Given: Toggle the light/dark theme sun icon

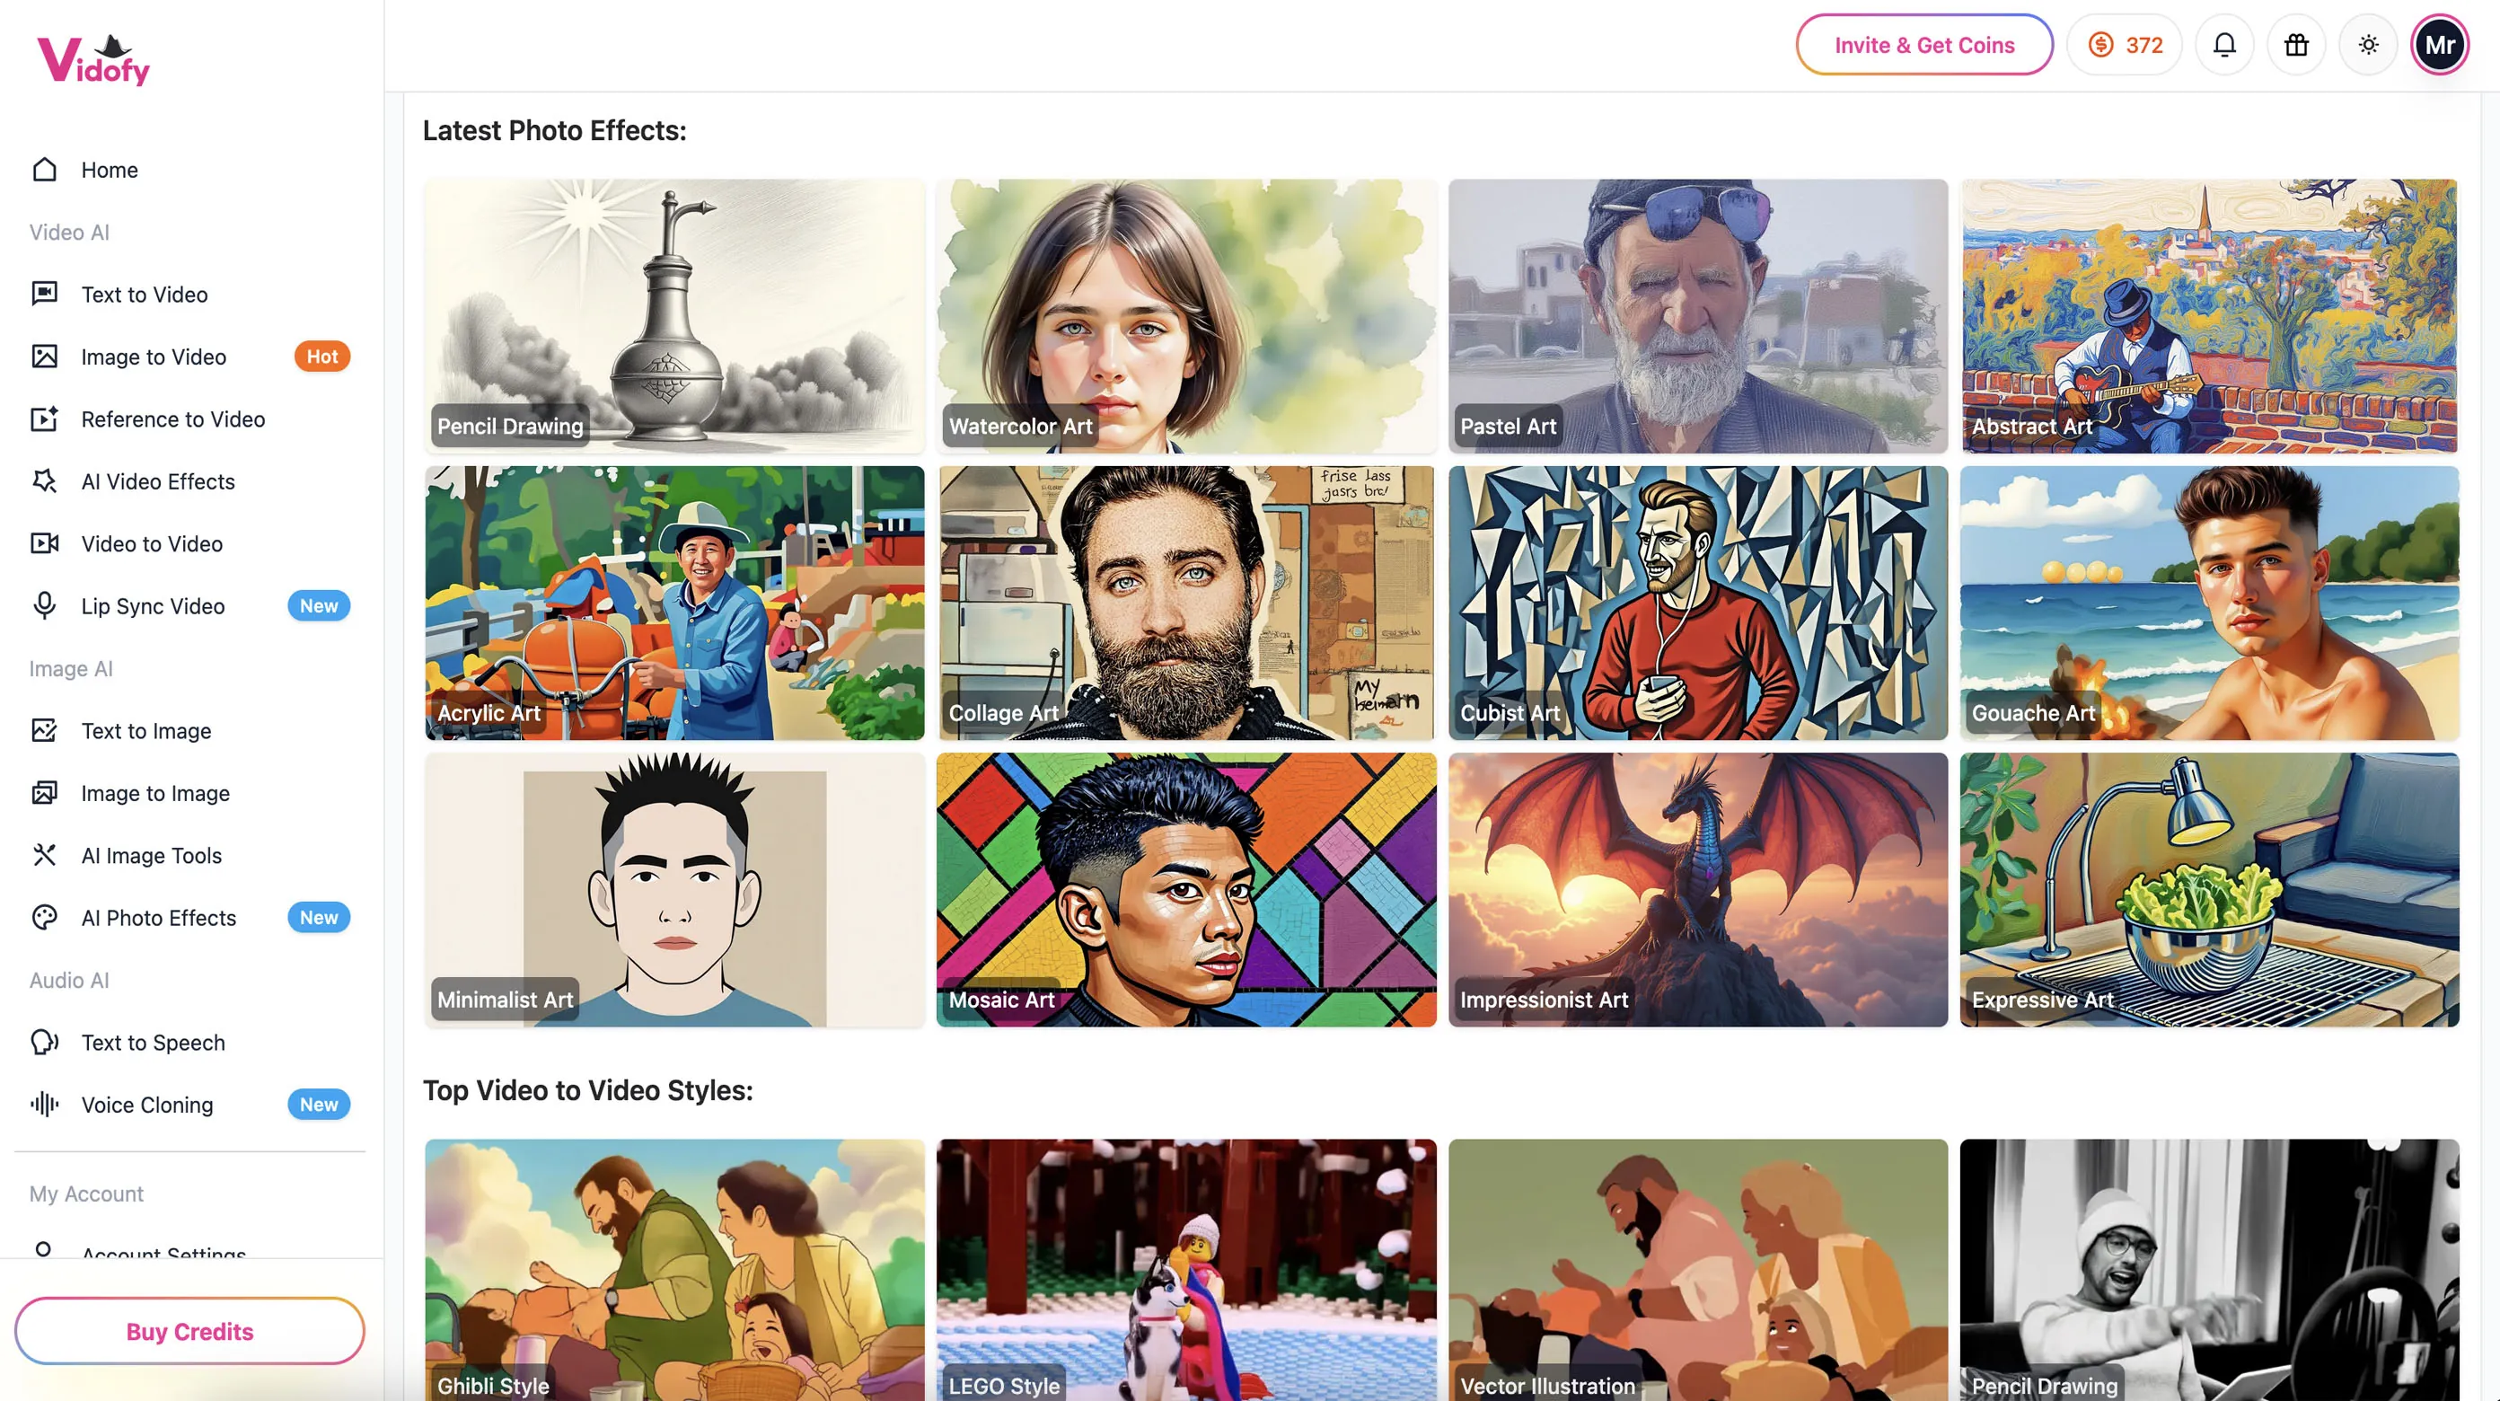Looking at the screenshot, I should coord(2368,45).
